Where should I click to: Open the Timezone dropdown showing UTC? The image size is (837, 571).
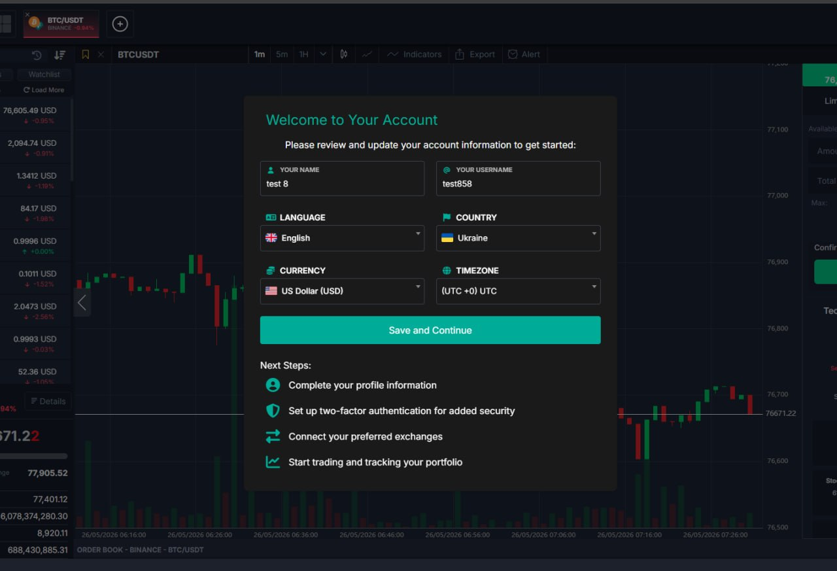(x=518, y=291)
